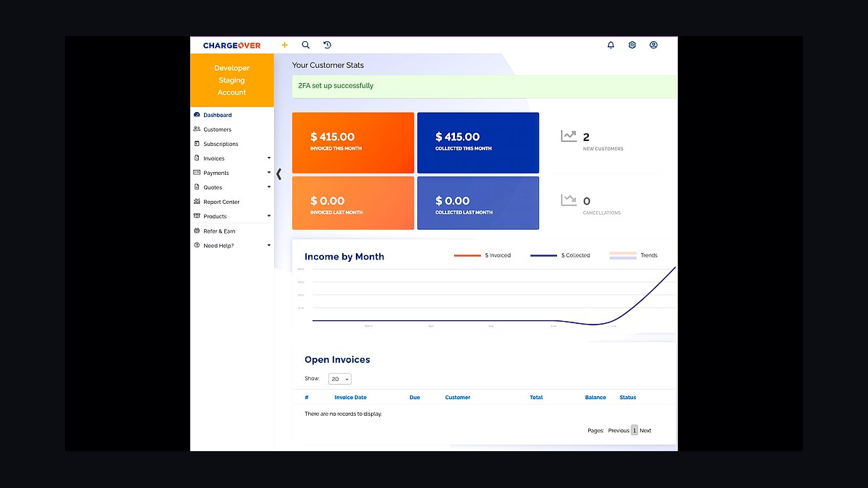Open the search magnifier icon
This screenshot has width=868, height=488.
(306, 45)
